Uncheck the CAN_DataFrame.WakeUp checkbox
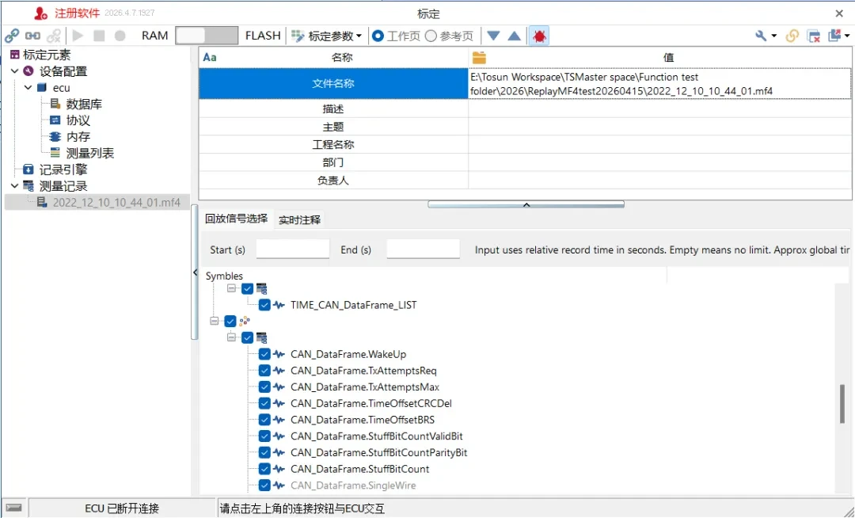 click(264, 354)
